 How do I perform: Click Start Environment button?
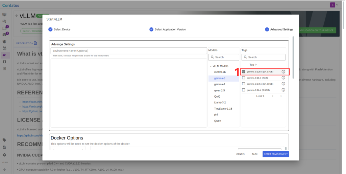tap(276, 154)
